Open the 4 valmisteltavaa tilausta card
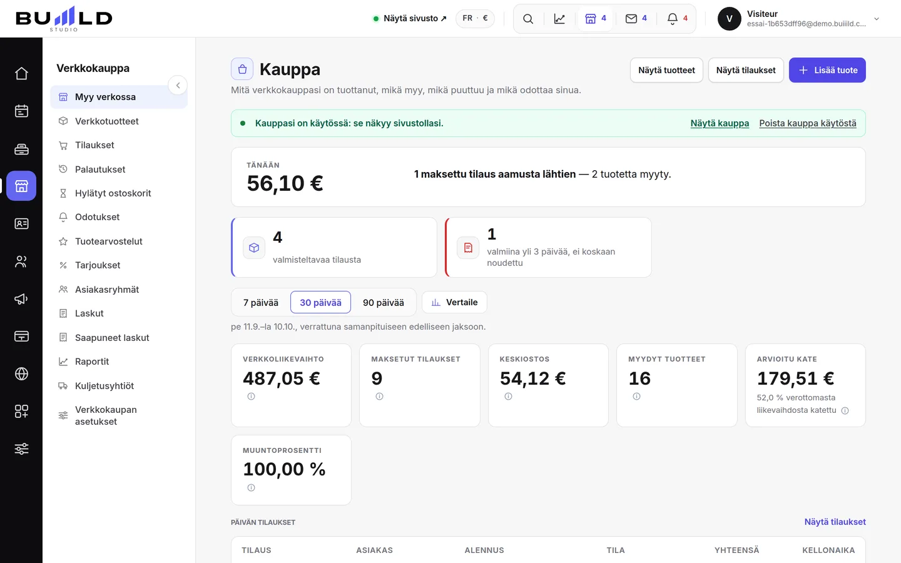The width and height of the screenshot is (901, 563). (334, 248)
